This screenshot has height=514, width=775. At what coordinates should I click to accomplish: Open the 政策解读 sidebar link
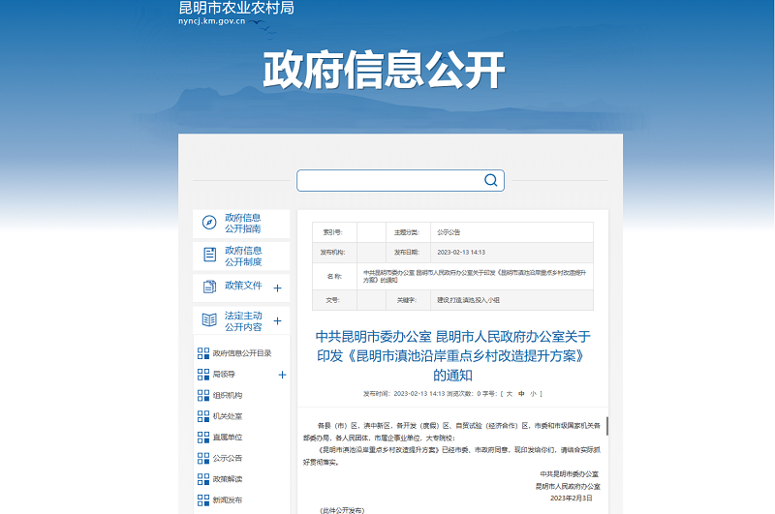[x=228, y=479]
